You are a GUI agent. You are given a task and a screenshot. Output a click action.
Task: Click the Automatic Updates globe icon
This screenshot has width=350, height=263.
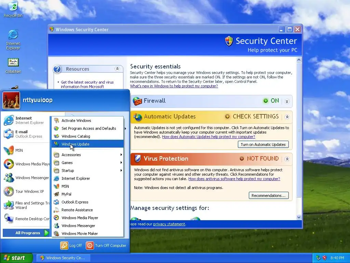[137, 117]
